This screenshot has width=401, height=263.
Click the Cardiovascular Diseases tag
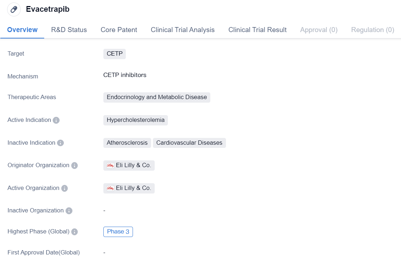click(189, 143)
